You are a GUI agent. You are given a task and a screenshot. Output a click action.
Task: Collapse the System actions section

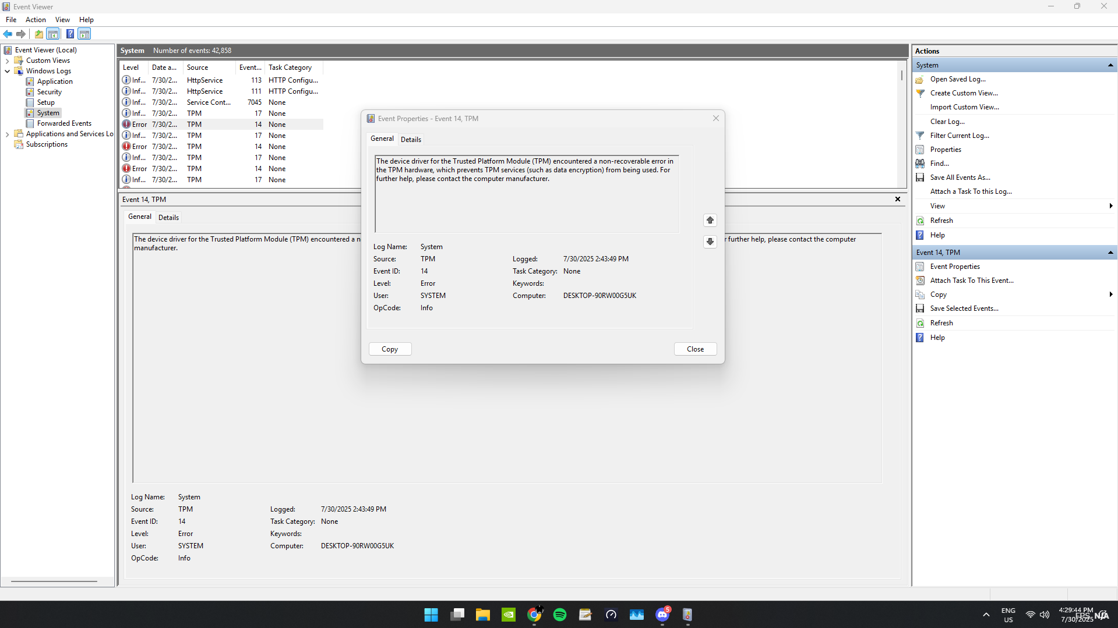[1110, 65]
